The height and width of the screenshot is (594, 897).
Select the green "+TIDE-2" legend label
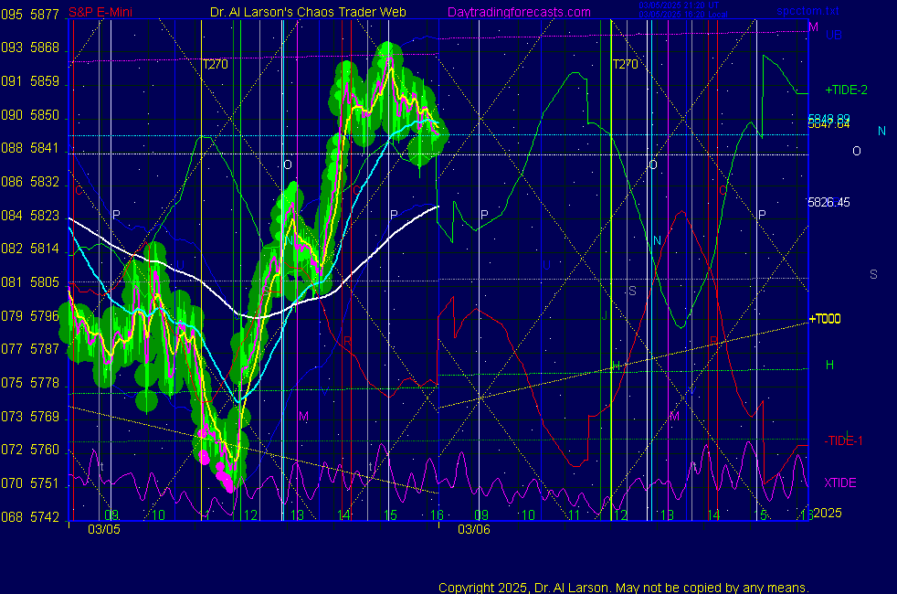point(846,90)
